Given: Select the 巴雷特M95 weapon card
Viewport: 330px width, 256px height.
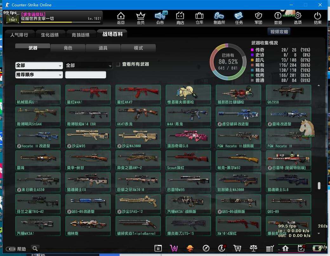Looking at the screenshot, I should pos(188,182).
